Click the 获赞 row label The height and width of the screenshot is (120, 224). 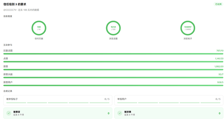point(6,67)
